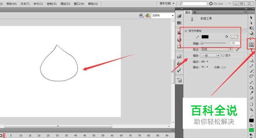Click the timeline playhead at frame 1

(x=4, y=135)
